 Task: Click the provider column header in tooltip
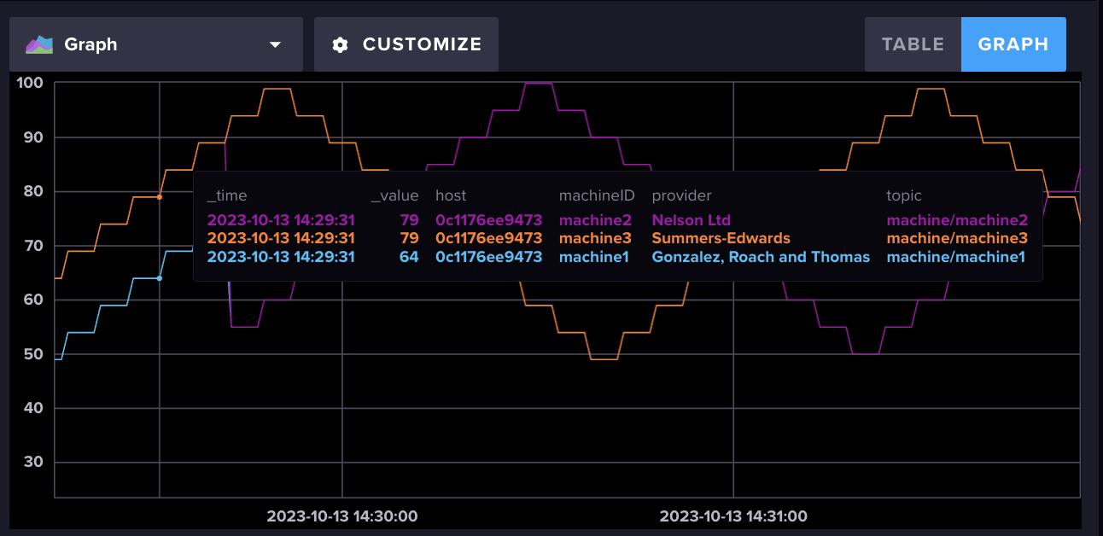[681, 196]
